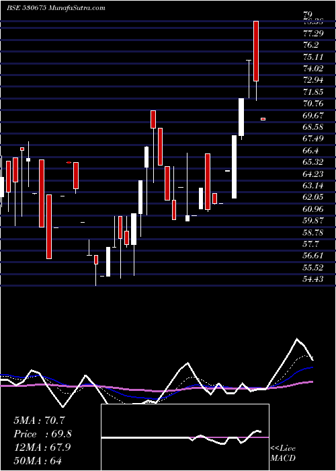Screen dimensions: 336x471
Task: Click the 71.85 price axis label
Action: pyautogui.click(x=313, y=92)
